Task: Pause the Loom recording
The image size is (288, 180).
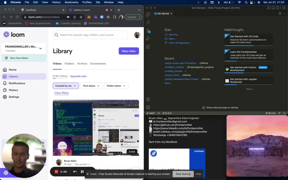Action: click(x=82, y=171)
